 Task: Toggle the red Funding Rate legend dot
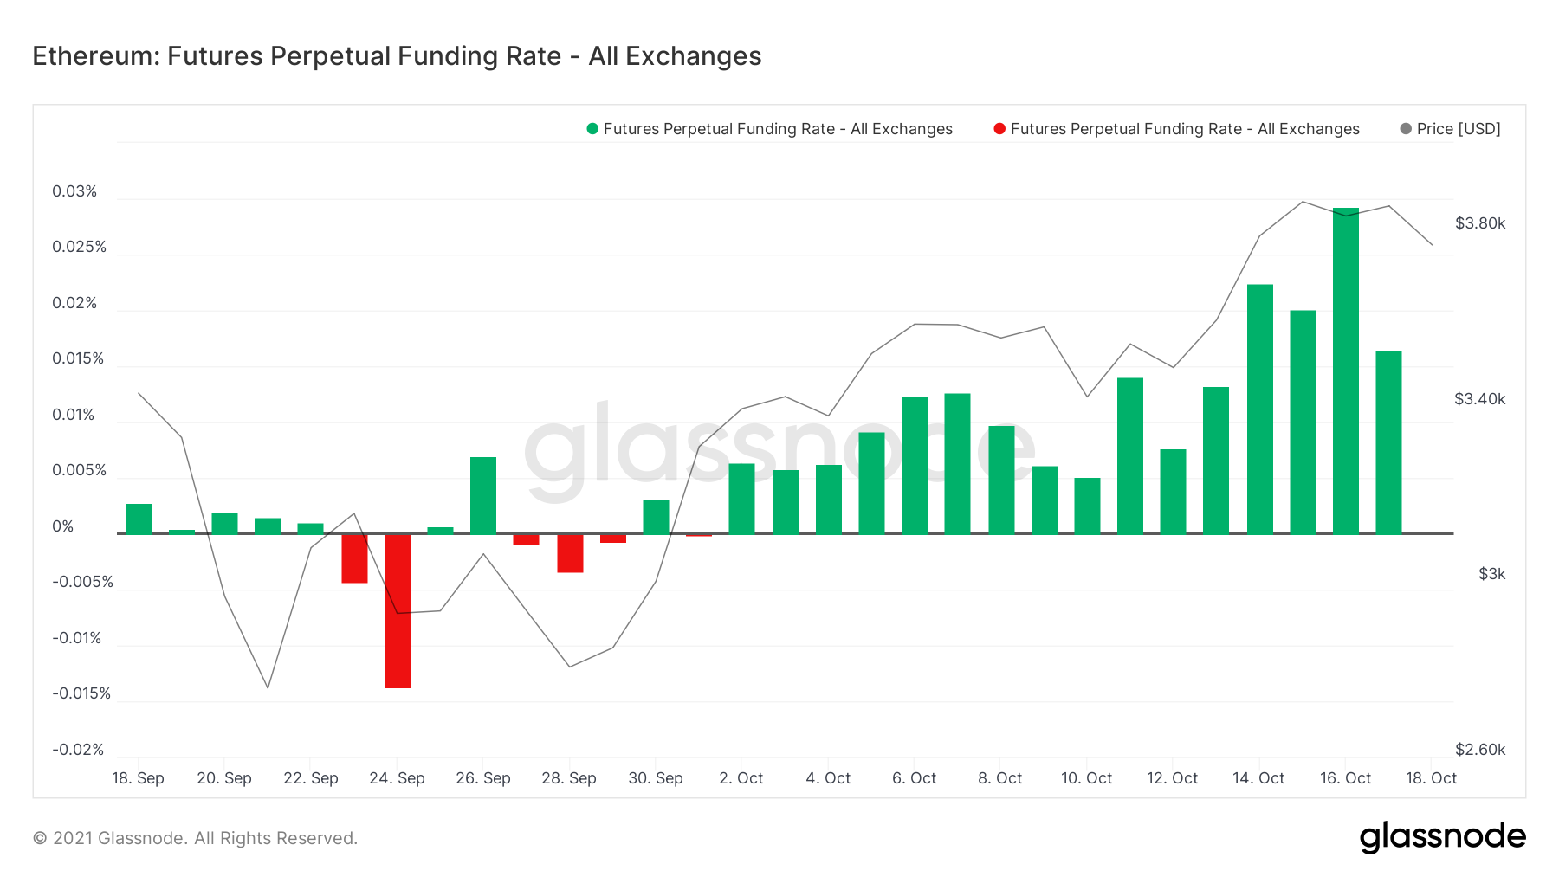999,129
